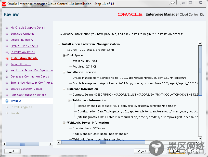Click the Installation Location heading
The width and height of the screenshot is (208, 157).
pos(82,72)
